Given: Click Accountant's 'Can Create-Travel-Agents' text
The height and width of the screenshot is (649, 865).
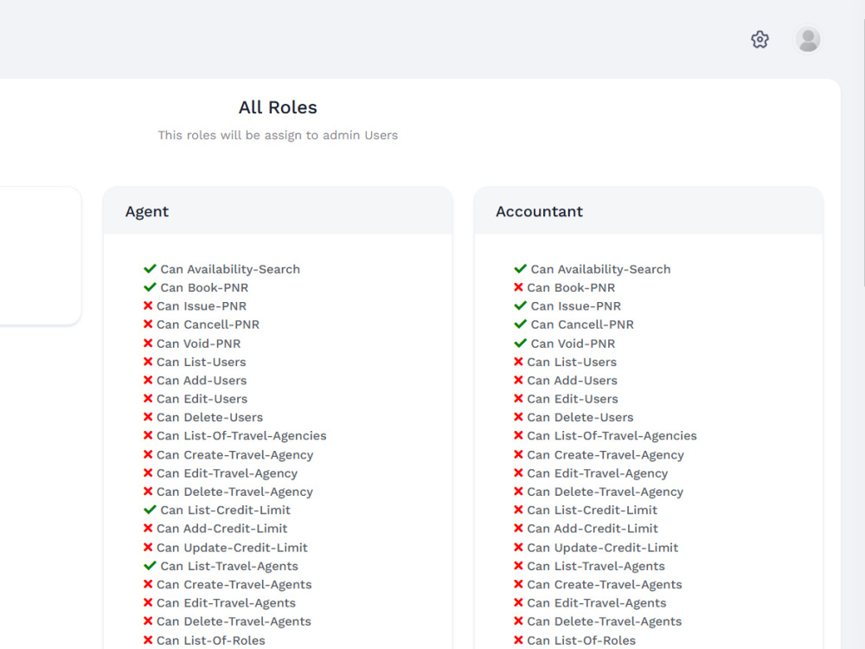Looking at the screenshot, I should 605,584.
